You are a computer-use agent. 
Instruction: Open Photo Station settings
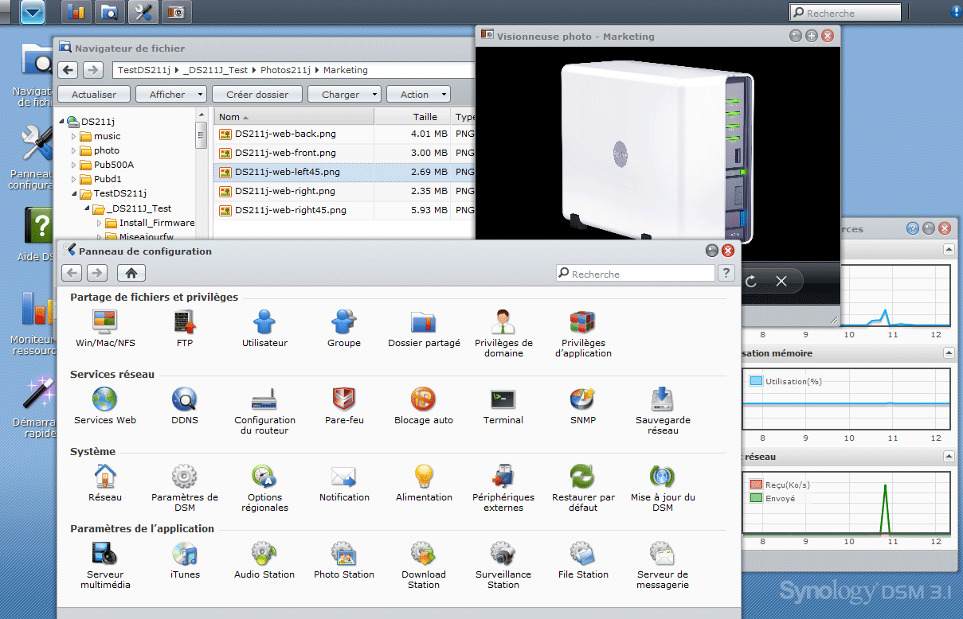pyautogui.click(x=344, y=560)
